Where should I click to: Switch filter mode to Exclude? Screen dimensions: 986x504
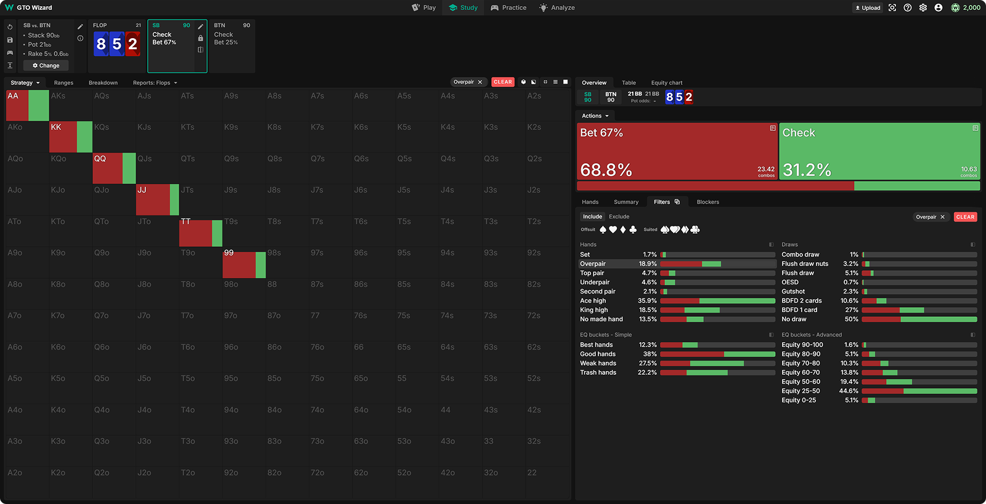tap(619, 217)
